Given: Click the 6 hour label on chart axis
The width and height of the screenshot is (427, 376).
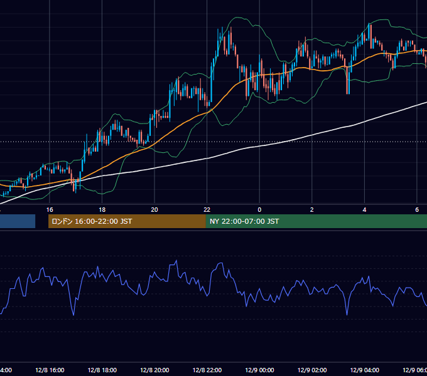Looking at the screenshot, I should point(417,210).
